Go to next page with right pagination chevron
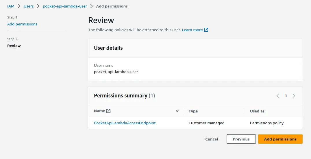The height and width of the screenshot is (159, 311). (294, 96)
